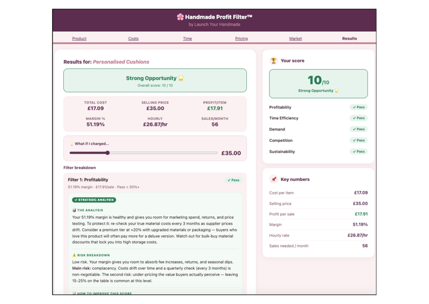The image size is (429, 304).
Task: Click the Profit/Item £17.91 stat
Action: [214, 106]
